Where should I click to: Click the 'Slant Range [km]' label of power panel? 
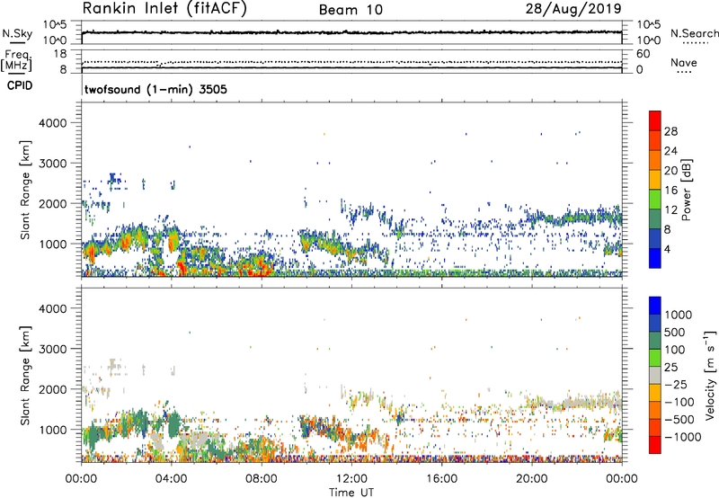pos(25,190)
